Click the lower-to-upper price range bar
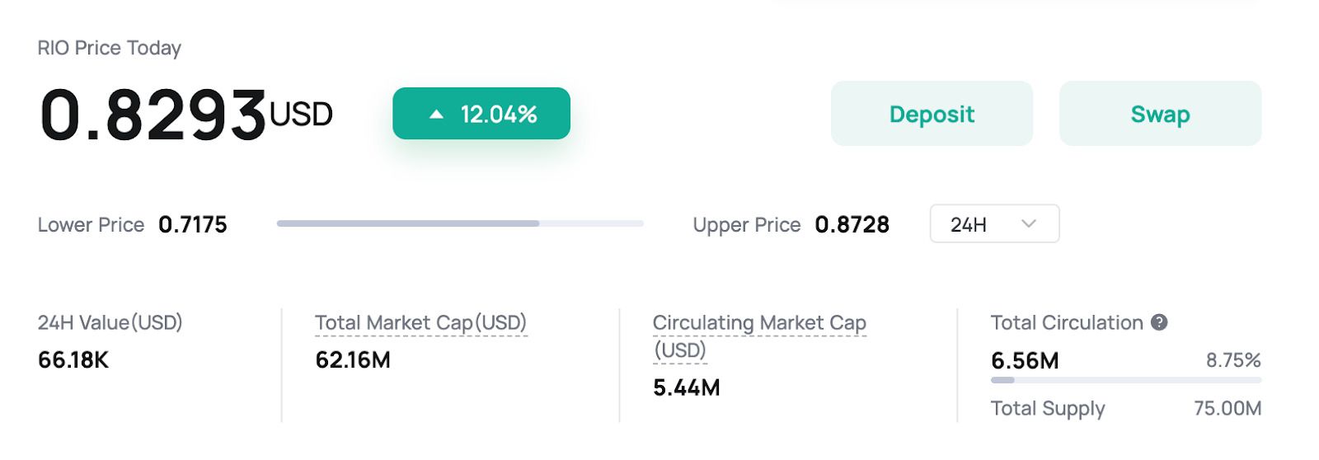The width and height of the screenshot is (1319, 460). tap(460, 223)
